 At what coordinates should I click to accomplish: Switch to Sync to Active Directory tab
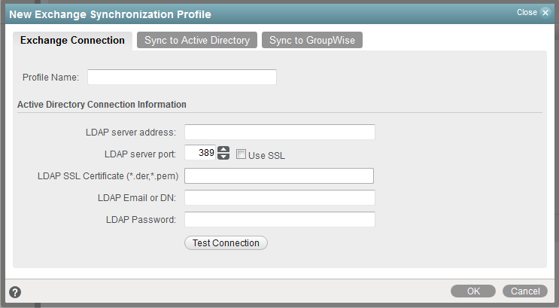197,40
